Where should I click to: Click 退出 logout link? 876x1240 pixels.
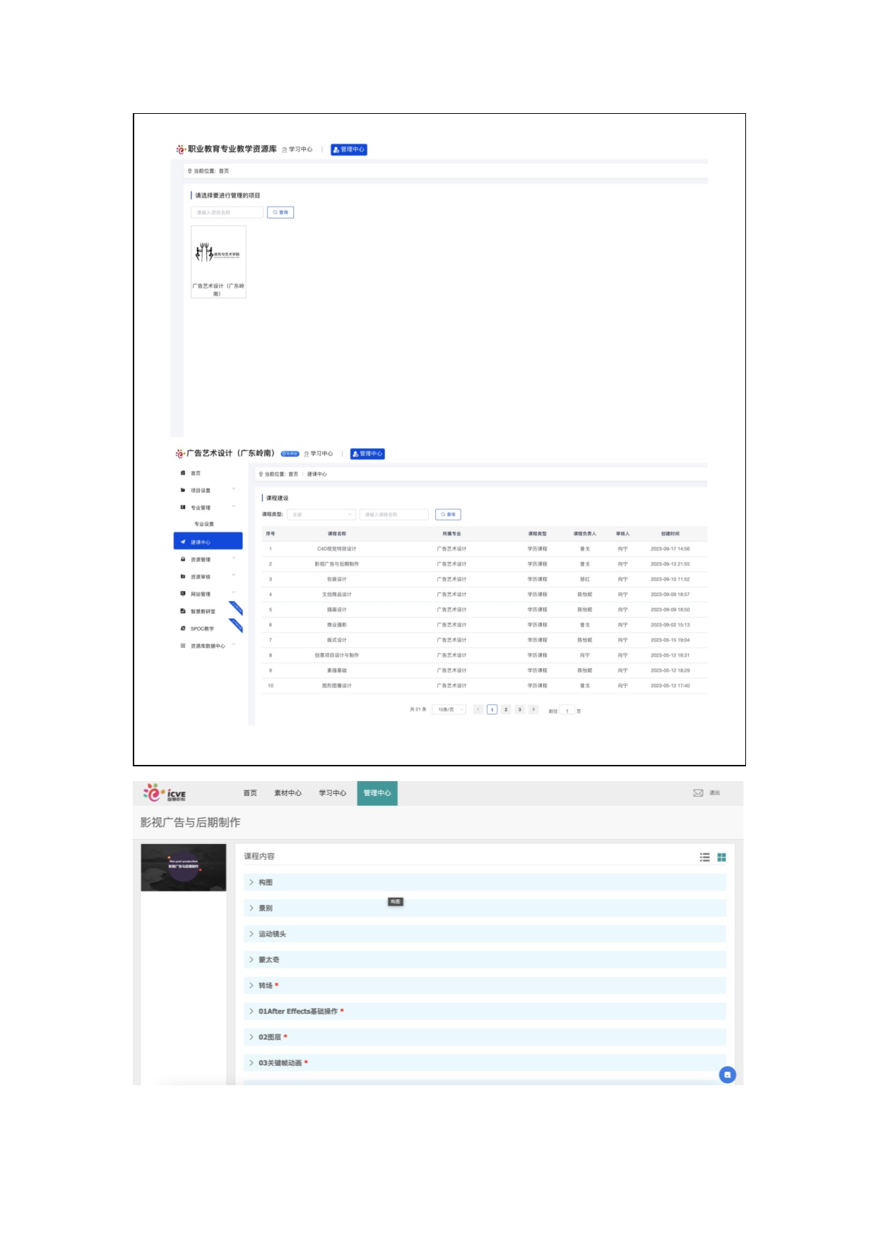pos(714,793)
